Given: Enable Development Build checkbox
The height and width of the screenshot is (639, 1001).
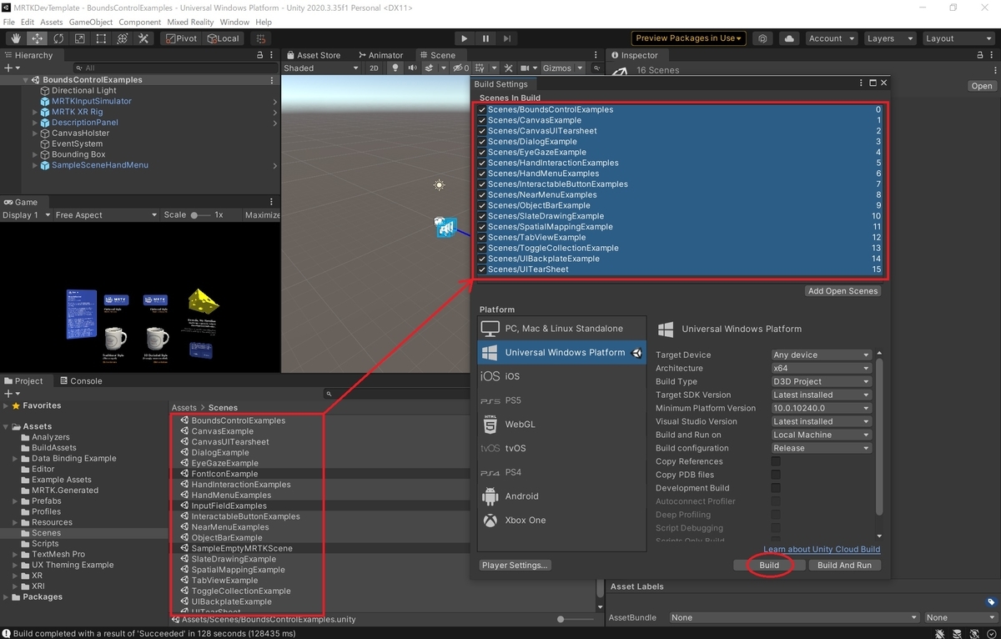Looking at the screenshot, I should [x=776, y=488].
